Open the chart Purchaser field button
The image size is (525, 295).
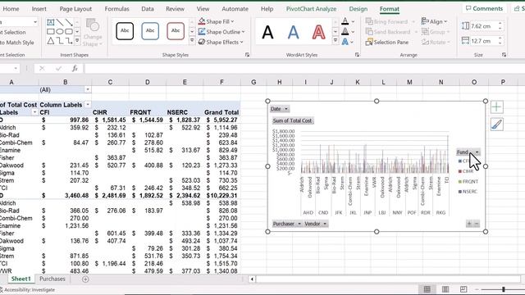[287, 224]
